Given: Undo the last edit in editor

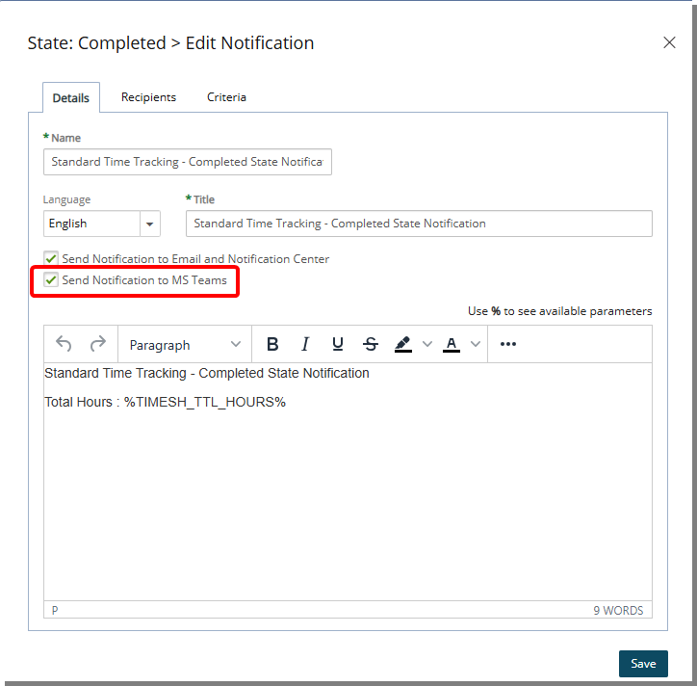Looking at the screenshot, I should (64, 344).
